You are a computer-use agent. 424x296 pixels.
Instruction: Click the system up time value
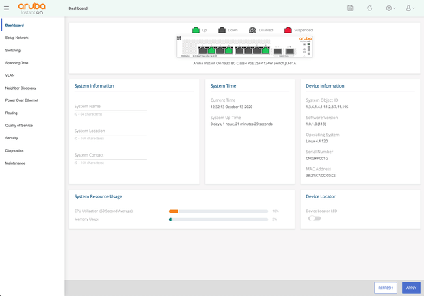coord(241,124)
